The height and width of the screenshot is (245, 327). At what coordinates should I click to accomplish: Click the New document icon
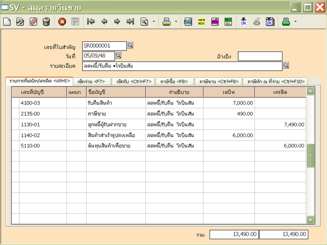click(x=7, y=22)
